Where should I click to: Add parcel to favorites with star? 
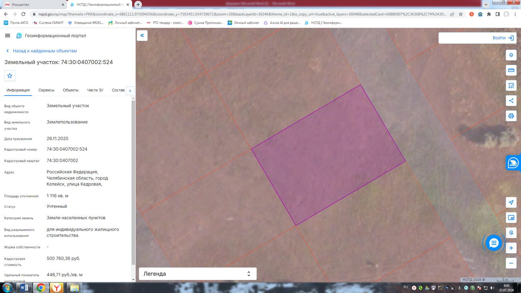(10, 75)
